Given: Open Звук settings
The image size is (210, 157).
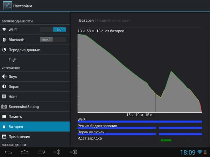Looking at the screenshot, I should point(35,76).
